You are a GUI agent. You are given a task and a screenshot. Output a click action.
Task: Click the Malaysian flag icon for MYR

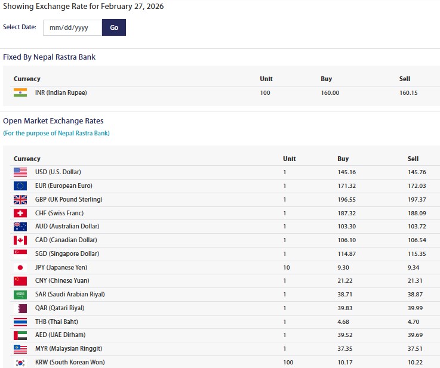point(20,349)
